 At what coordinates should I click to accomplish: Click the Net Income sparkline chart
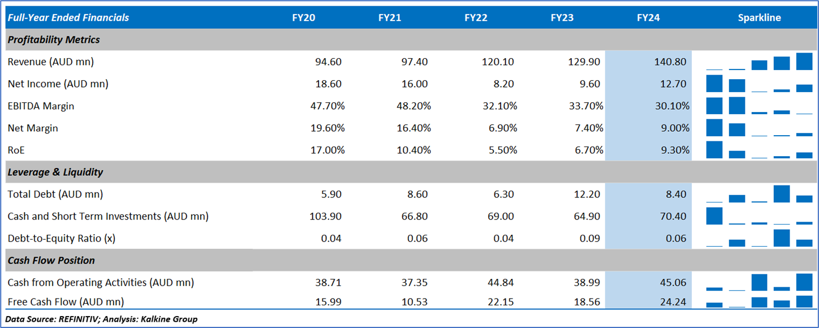(x=759, y=84)
